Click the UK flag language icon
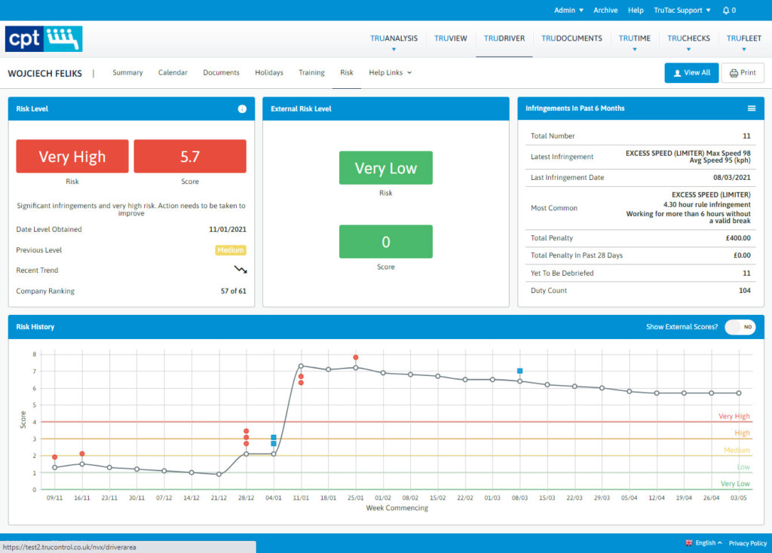This screenshot has height=553, width=772. click(x=689, y=543)
